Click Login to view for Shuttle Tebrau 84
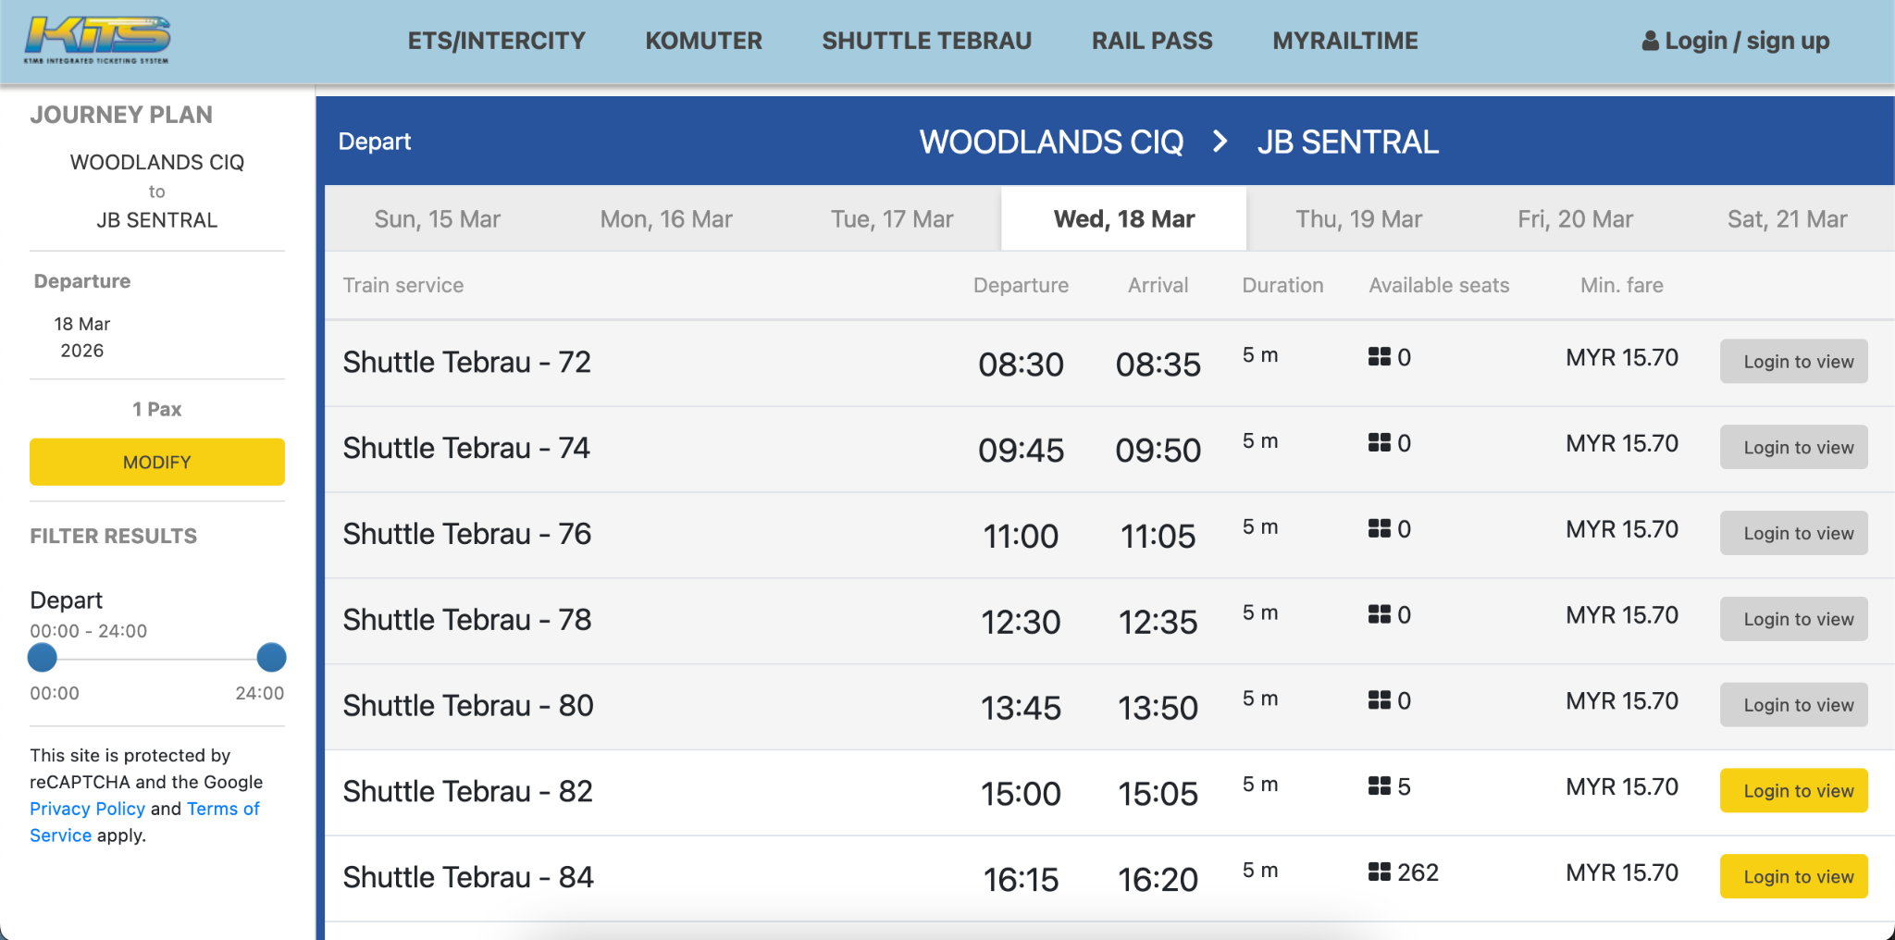 (x=1793, y=876)
